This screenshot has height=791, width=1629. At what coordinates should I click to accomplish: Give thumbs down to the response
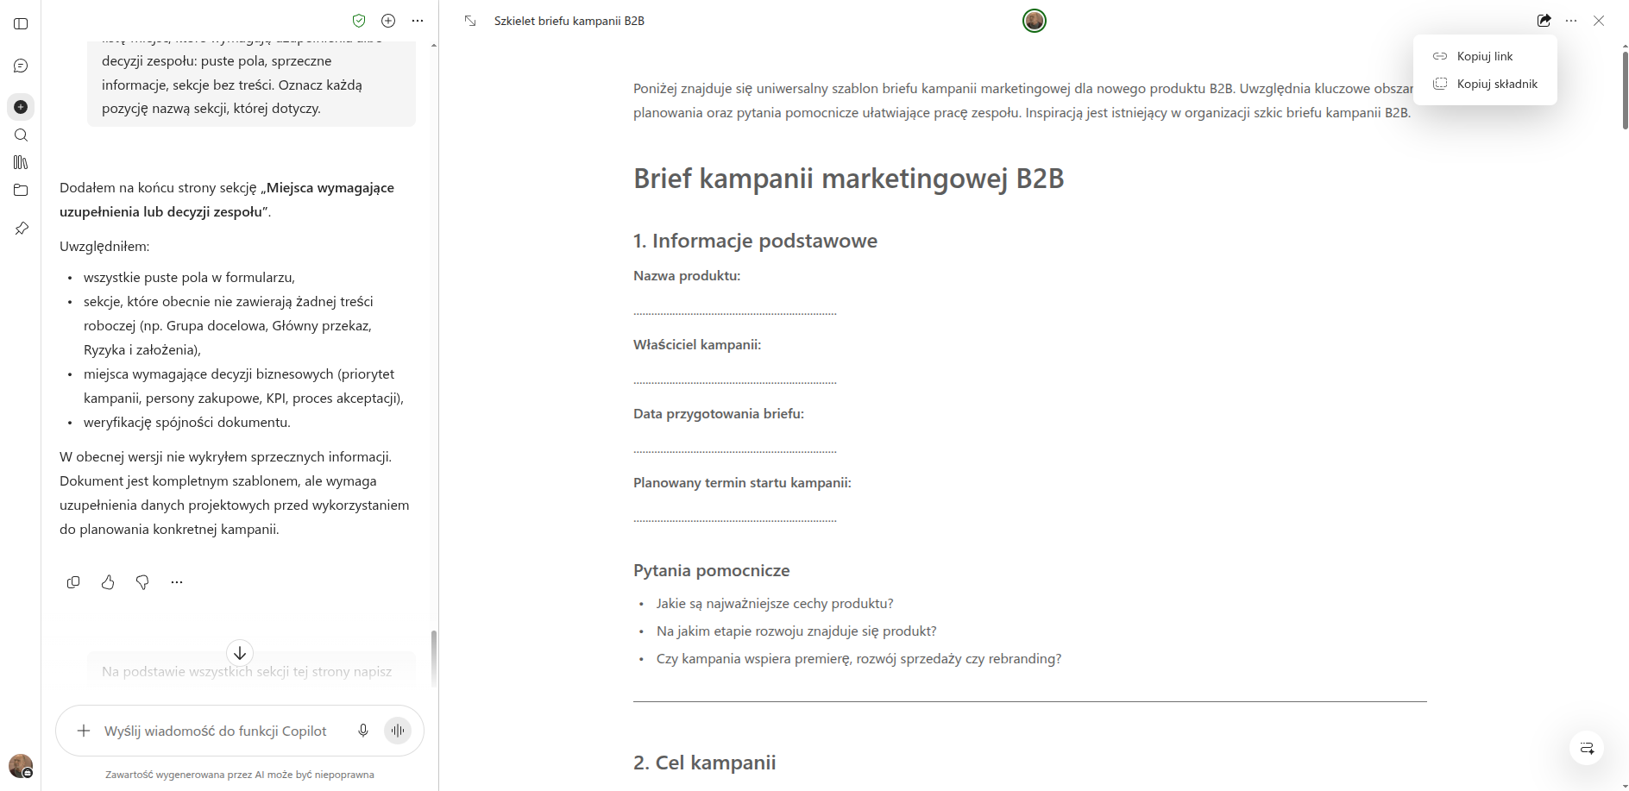pos(142,582)
